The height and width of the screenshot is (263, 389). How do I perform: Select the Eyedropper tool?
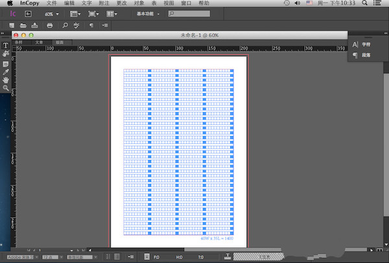pyautogui.click(x=6, y=72)
